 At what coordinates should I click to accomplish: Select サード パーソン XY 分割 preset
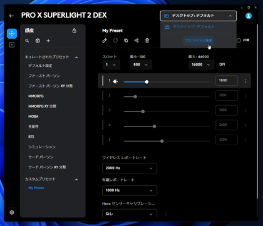[47, 167]
